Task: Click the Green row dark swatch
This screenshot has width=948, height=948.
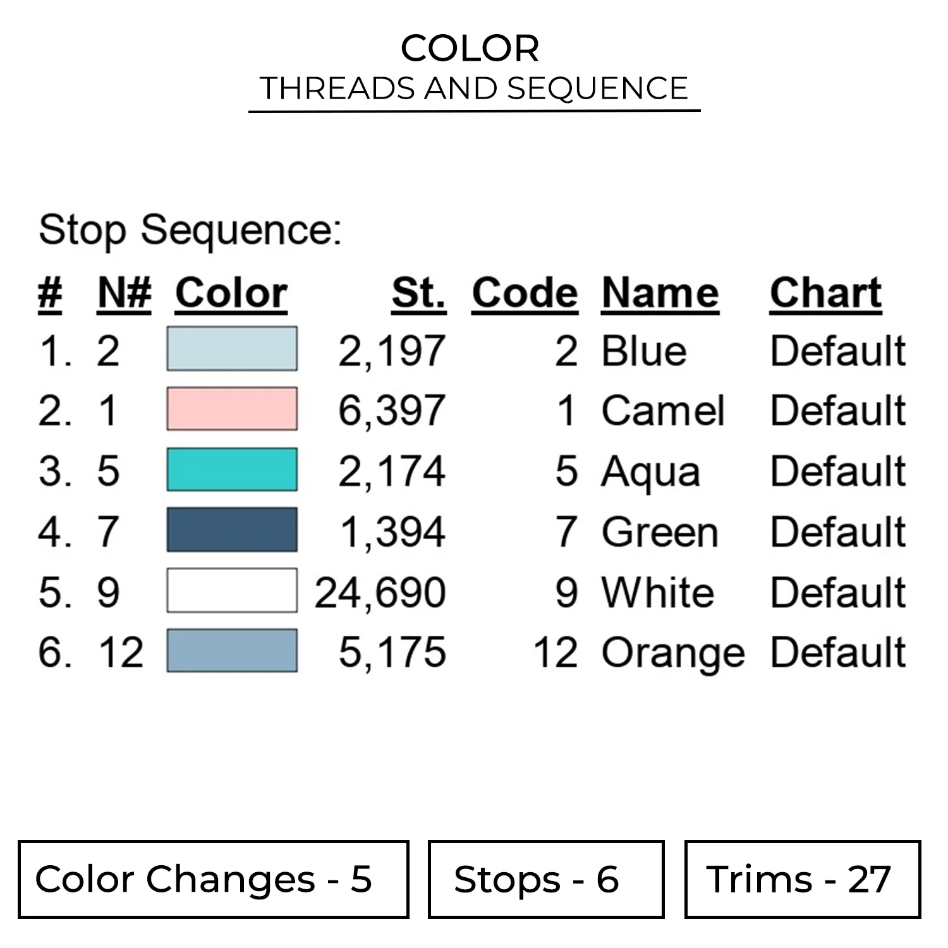Action: (x=232, y=530)
